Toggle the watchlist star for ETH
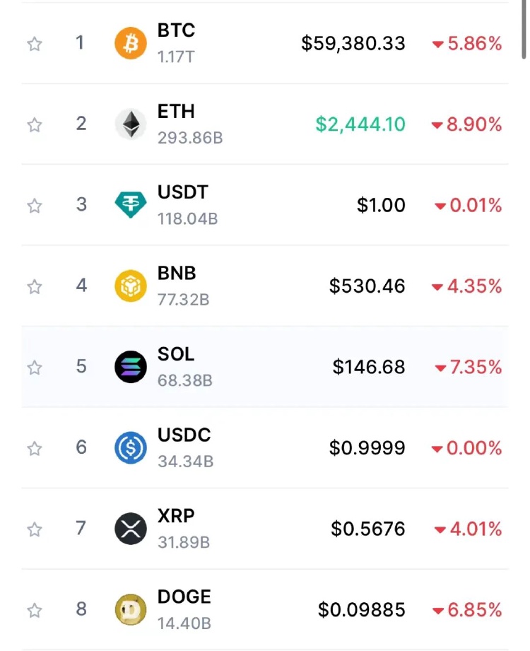 pyautogui.click(x=35, y=124)
